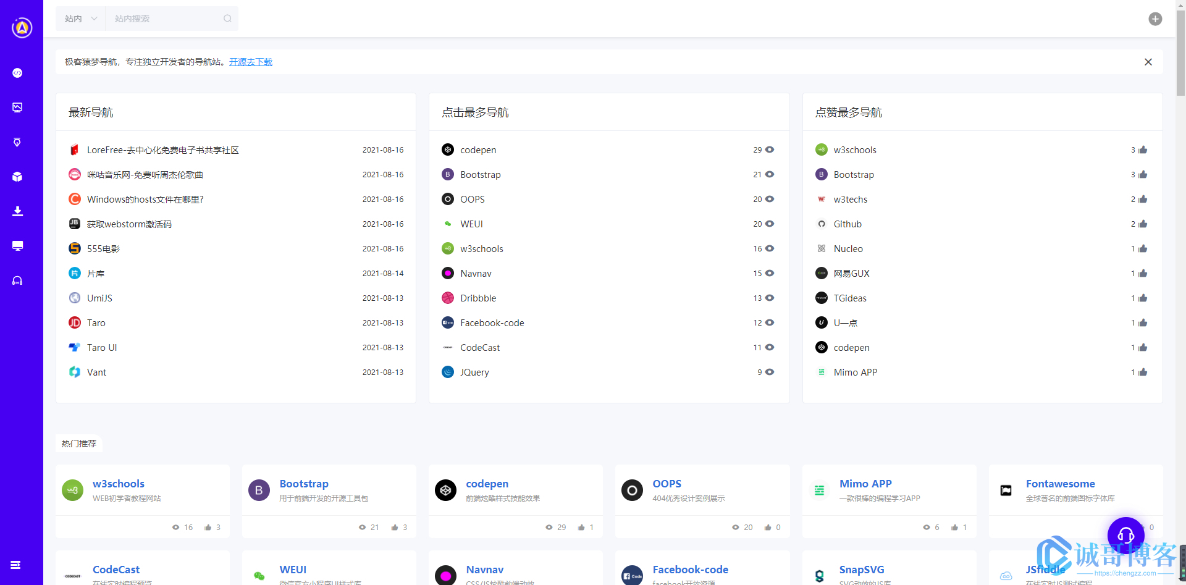
Task: Open Bootstrap in 点击最多导航 list
Action: click(x=481, y=175)
